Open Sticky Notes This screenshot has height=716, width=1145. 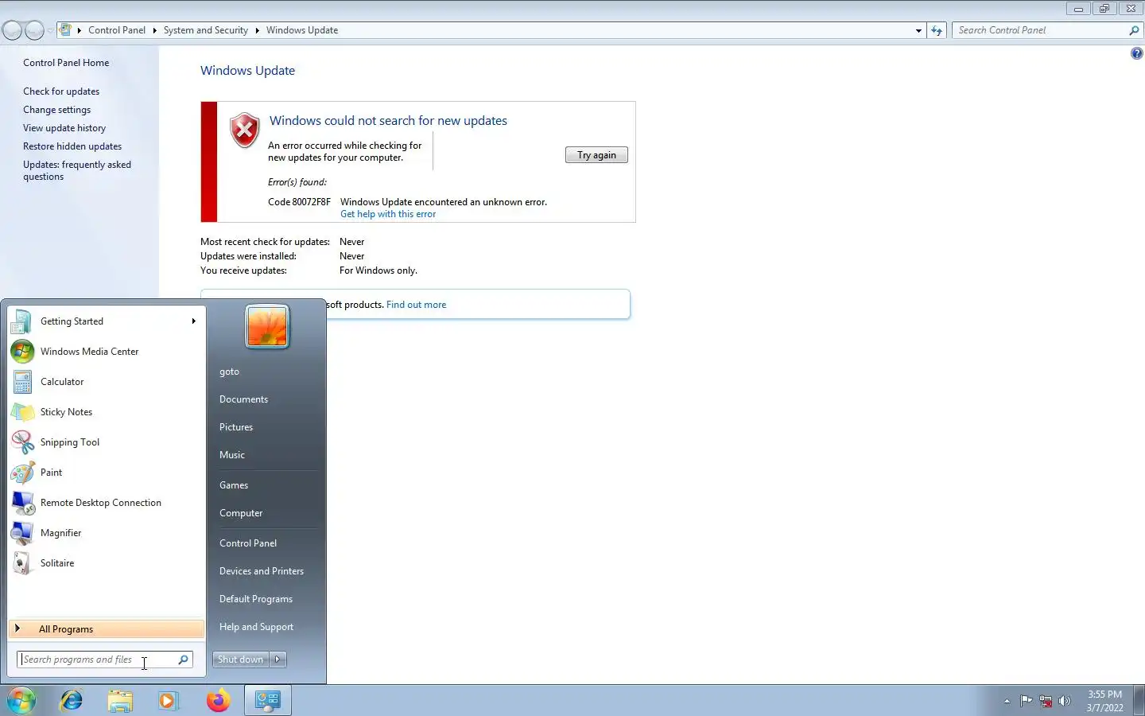105,412
